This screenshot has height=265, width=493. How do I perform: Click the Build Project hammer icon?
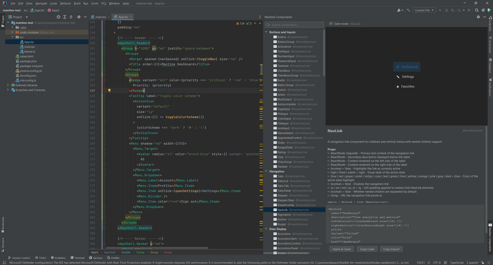click(408, 10)
